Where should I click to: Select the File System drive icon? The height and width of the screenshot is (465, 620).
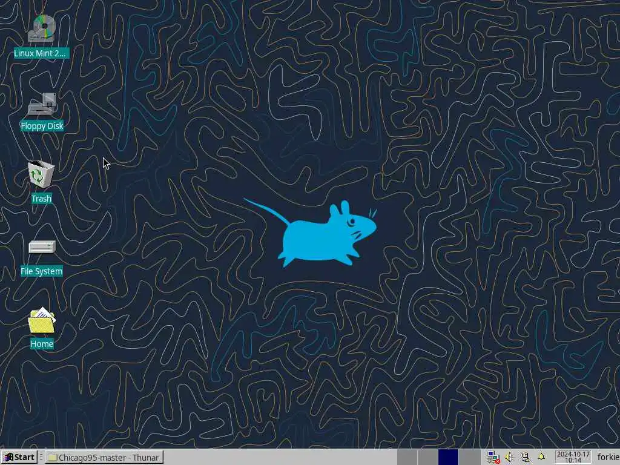[42, 247]
